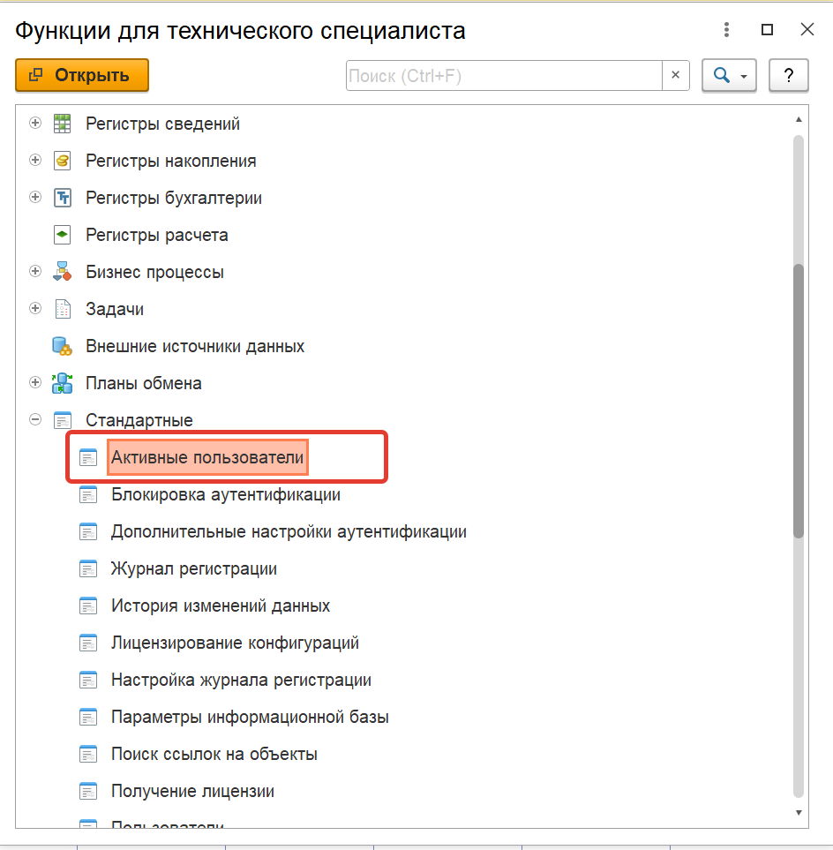Select Получение лицензии item

pyautogui.click(x=192, y=791)
